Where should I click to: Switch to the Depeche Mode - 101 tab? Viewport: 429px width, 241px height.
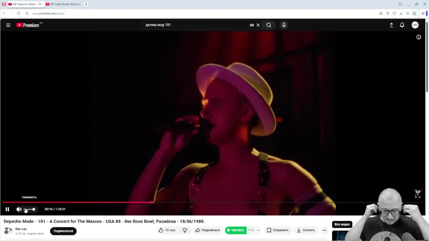click(26, 4)
